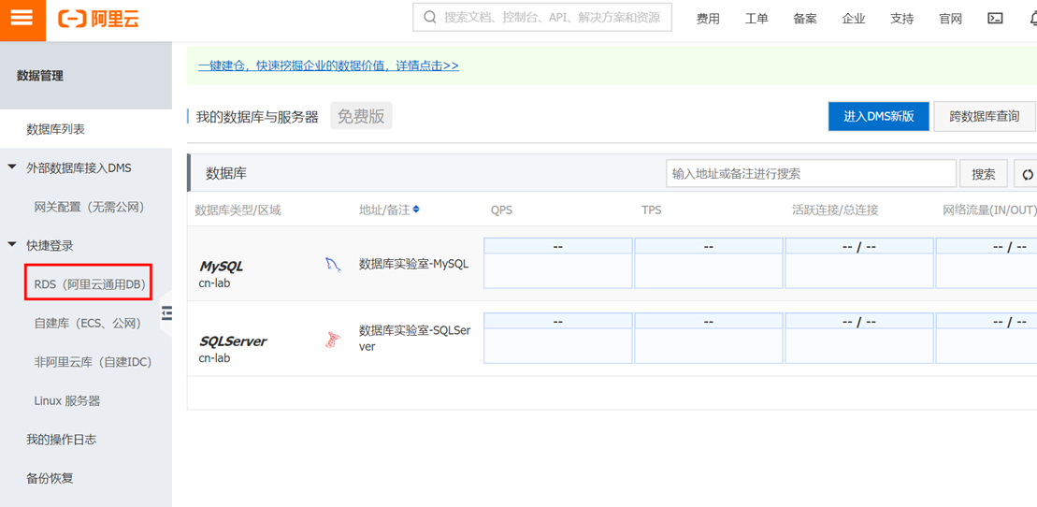Click 跨数据库查询 button

(x=984, y=117)
